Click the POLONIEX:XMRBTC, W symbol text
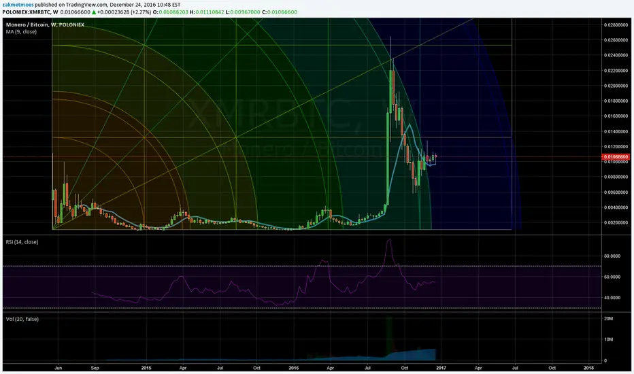 [x=30, y=12]
